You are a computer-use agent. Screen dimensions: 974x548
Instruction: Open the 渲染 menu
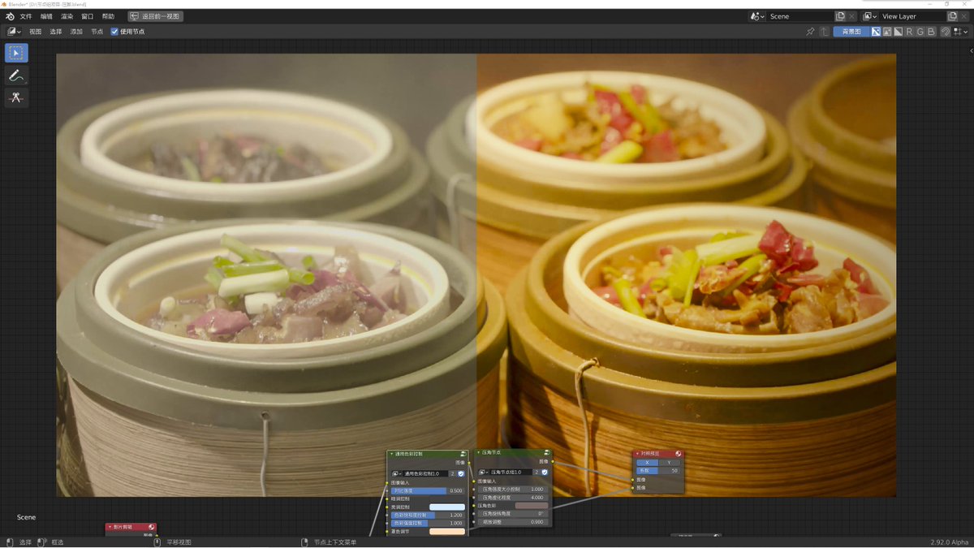pos(67,16)
